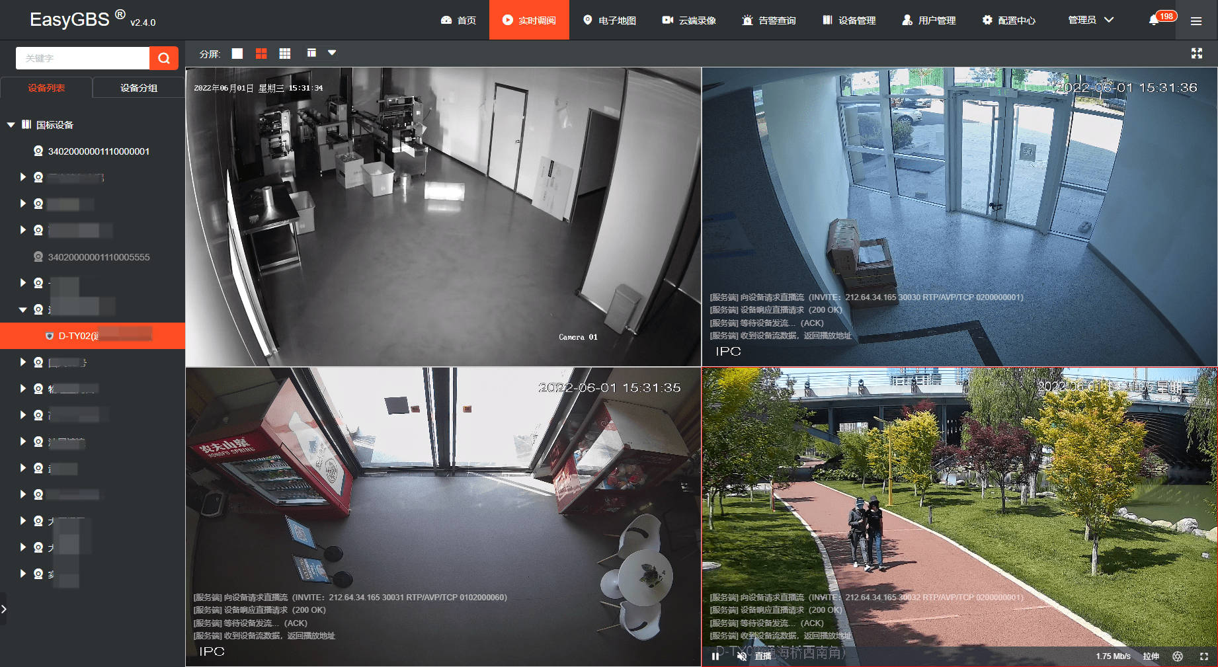This screenshot has height=667, width=1218.
Task: Open hamburger menu at top right
Action: [1196, 21]
